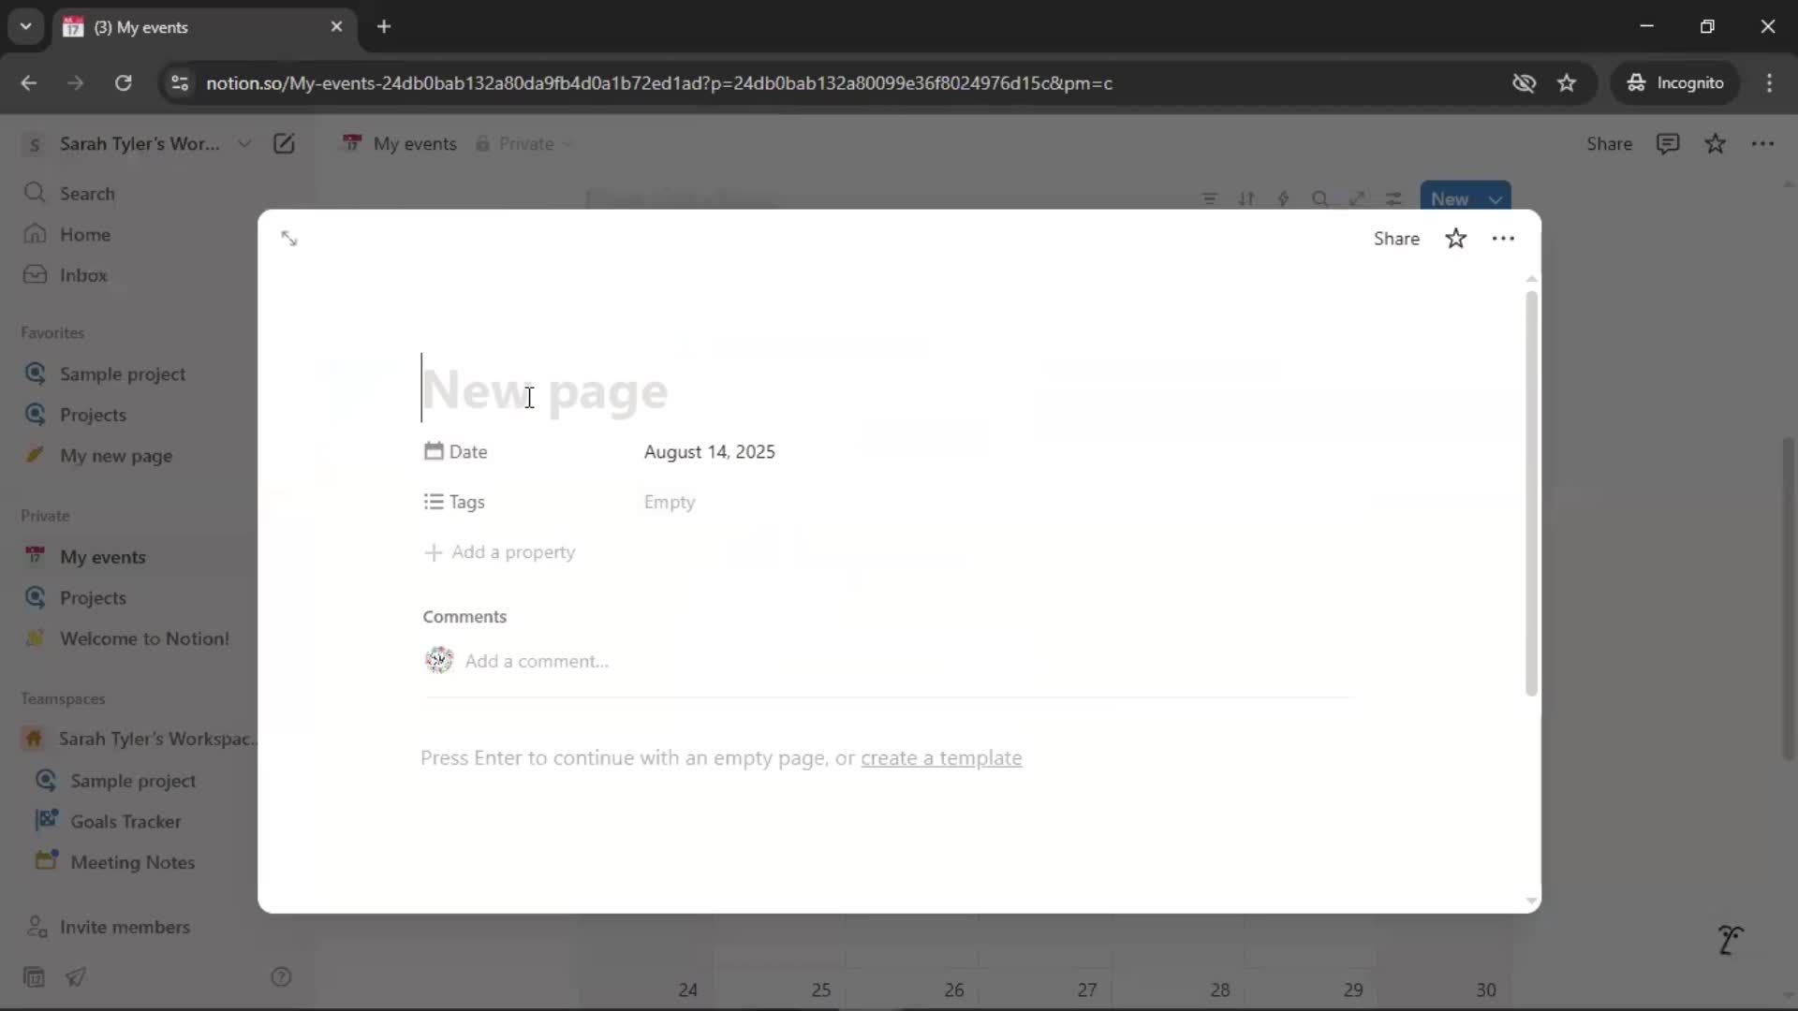
Task: Click the Private section header
Action: tap(45, 516)
